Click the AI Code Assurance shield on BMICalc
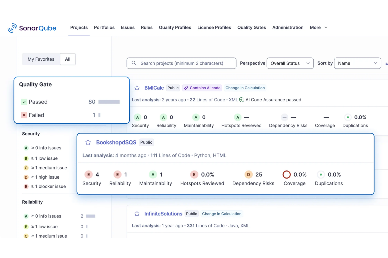 [241, 100]
